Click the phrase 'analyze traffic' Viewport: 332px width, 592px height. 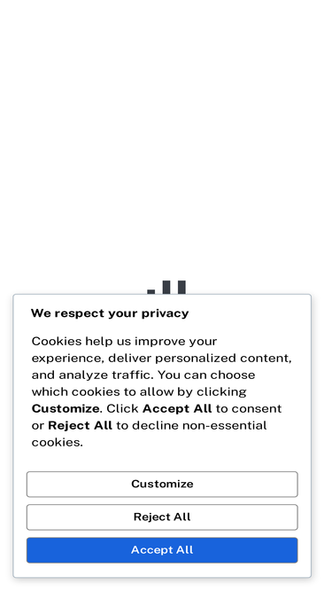click(105, 375)
